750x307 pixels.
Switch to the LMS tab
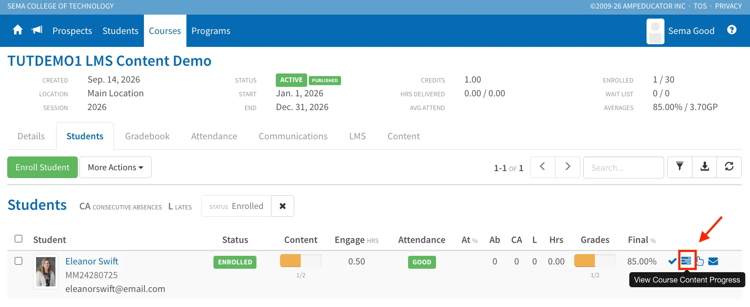coord(357,136)
